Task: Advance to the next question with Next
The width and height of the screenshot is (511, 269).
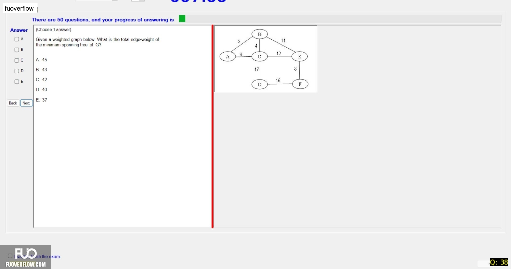Action: click(x=26, y=103)
